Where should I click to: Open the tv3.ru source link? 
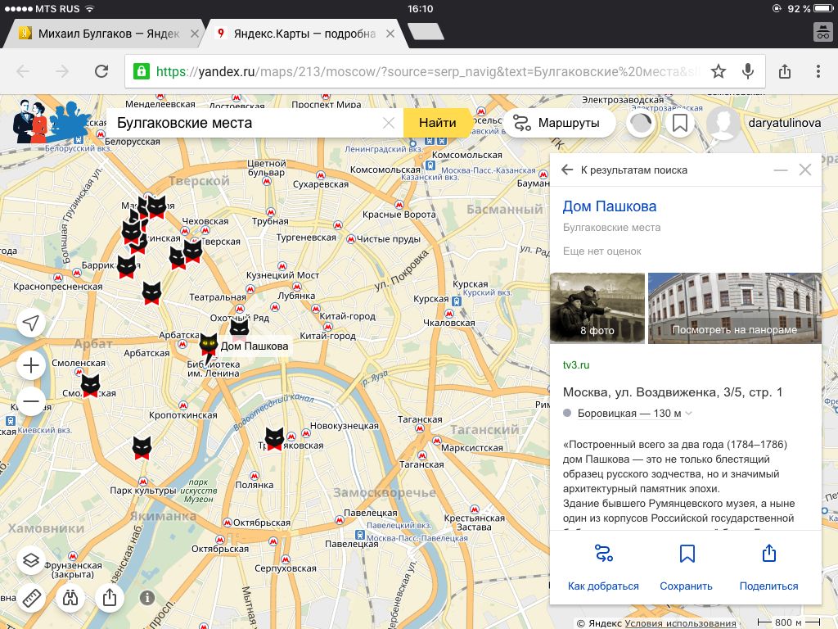(576, 364)
